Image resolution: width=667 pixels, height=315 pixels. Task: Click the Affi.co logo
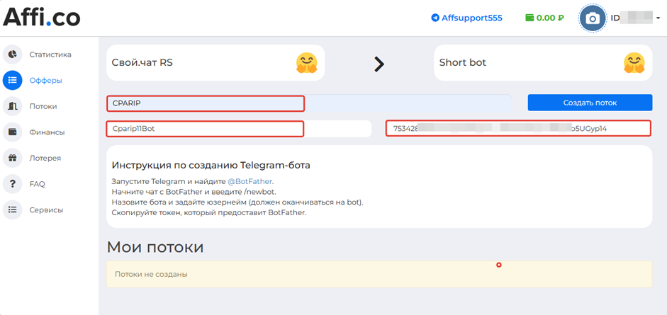point(41,18)
